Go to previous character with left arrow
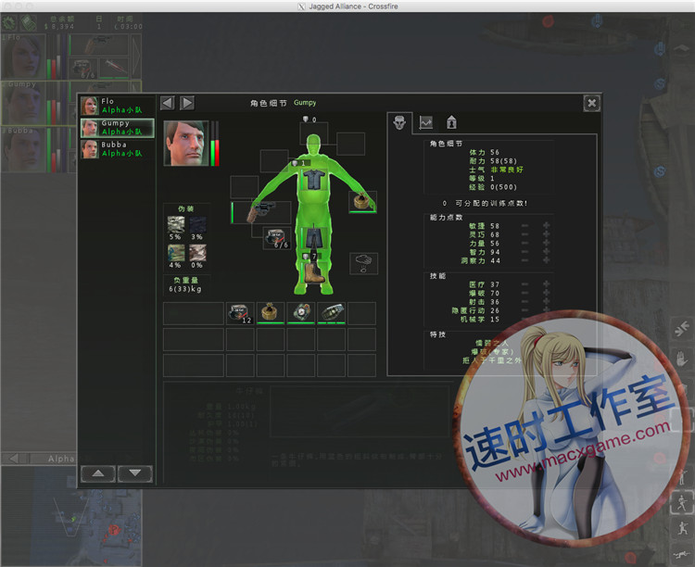695x567 pixels. [x=167, y=103]
